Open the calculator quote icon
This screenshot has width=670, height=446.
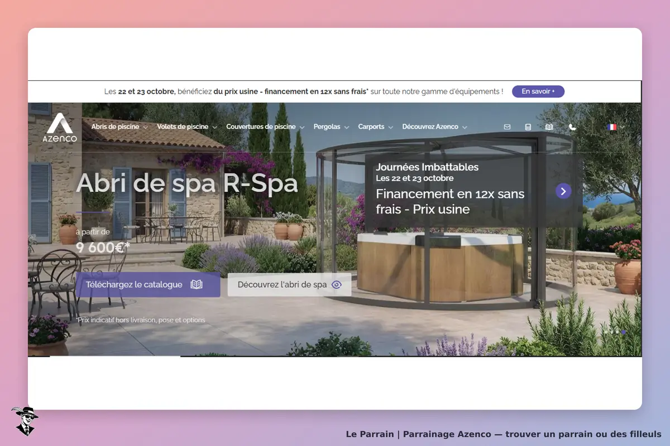click(x=528, y=127)
